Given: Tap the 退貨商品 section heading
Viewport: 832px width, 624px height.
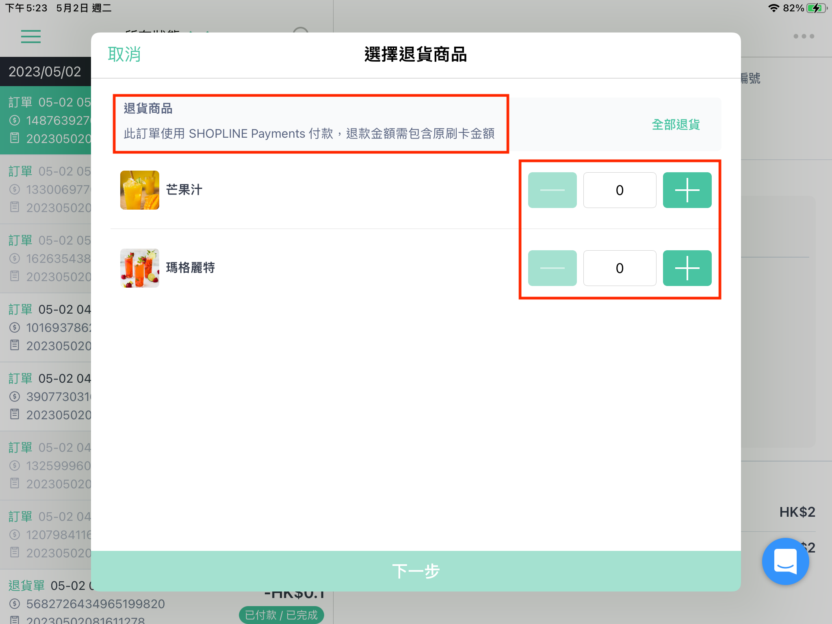Looking at the screenshot, I should pos(148,108).
